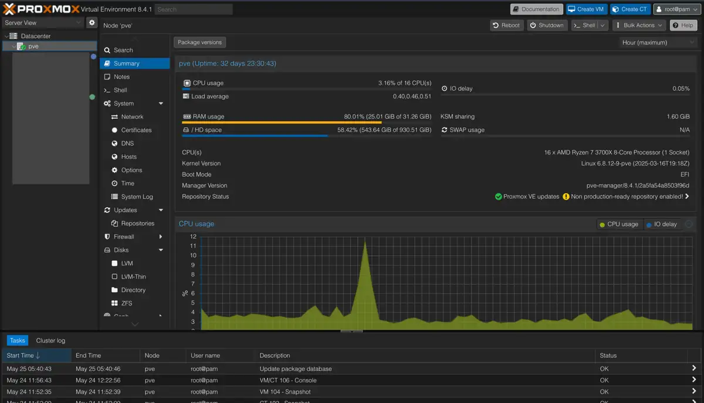Open the node Shell menu item
This screenshot has width=704, height=403.
(120, 90)
